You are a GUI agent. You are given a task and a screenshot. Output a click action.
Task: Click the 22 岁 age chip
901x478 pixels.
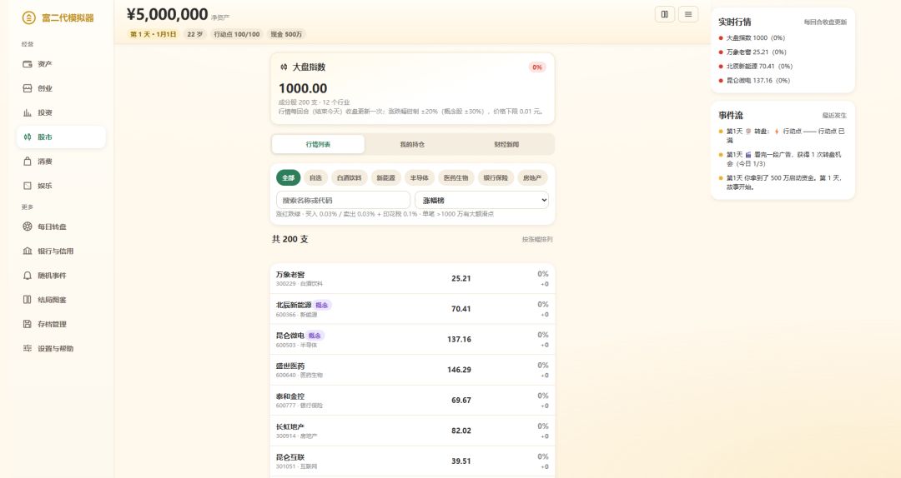[x=194, y=34]
